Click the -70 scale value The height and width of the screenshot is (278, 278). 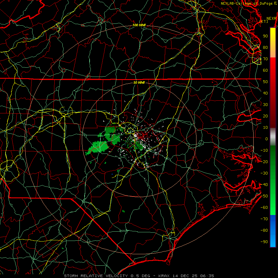264,219
